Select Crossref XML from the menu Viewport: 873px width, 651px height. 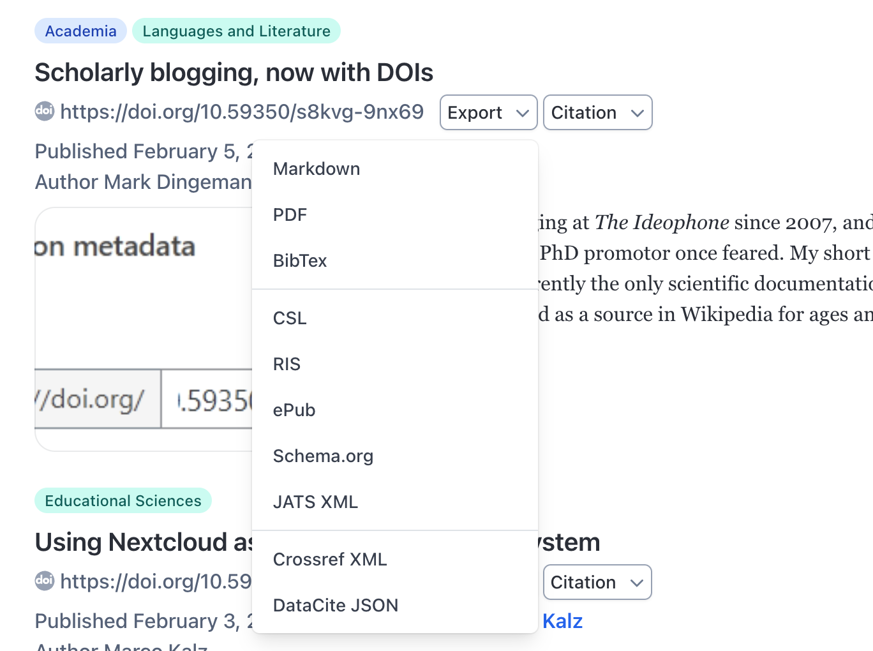click(330, 560)
